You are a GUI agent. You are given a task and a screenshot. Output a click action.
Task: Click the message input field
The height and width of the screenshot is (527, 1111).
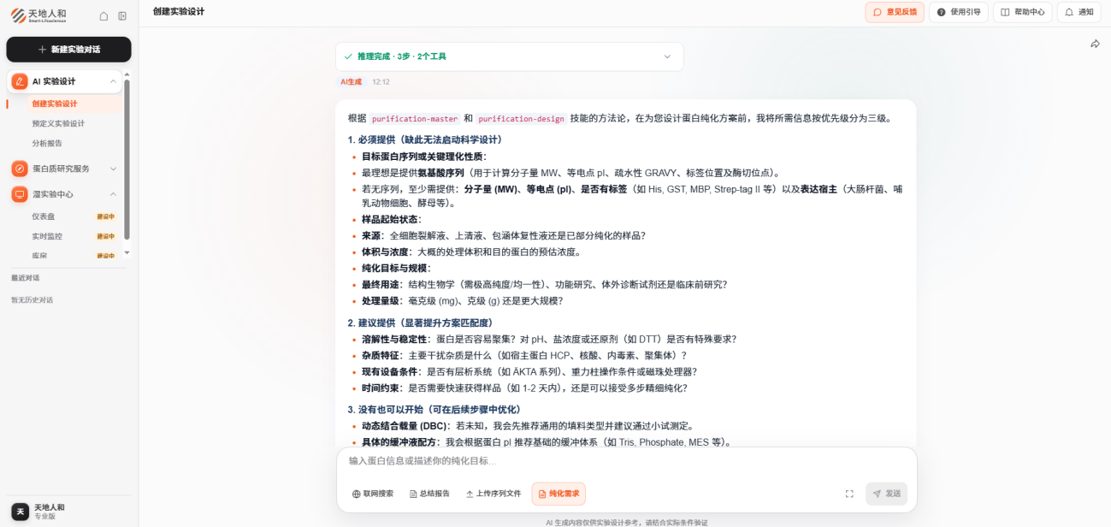click(x=626, y=460)
